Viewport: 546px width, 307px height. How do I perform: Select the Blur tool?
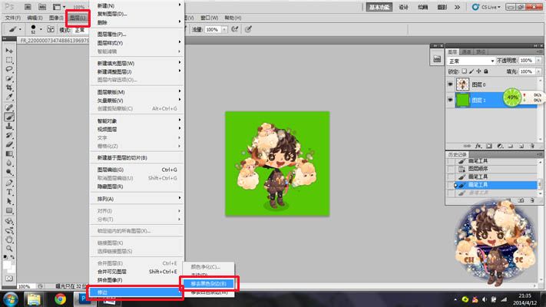9,163
